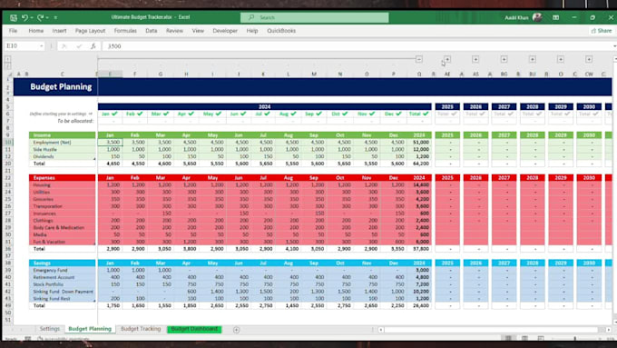Image resolution: width=617 pixels, height=348 pixels.
Task: Expand the 2027 column group plus button
Action: [x=504, y=59]
